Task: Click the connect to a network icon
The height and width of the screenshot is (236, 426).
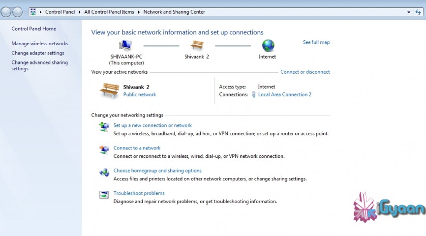Action: pyautogui.click(x=104, y=149)
